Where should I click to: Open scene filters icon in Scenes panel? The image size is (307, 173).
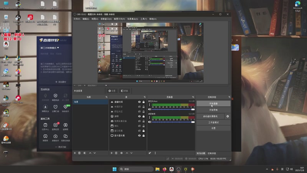click(85, 153)
